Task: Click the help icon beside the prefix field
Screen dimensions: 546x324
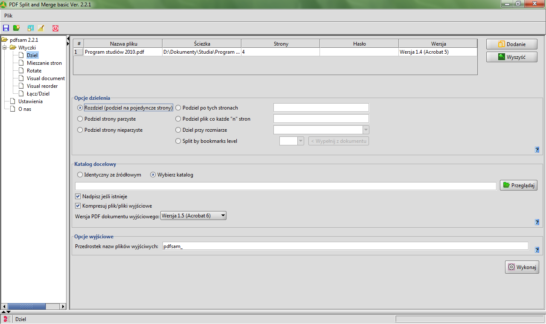Action: [x=537, y=250]
